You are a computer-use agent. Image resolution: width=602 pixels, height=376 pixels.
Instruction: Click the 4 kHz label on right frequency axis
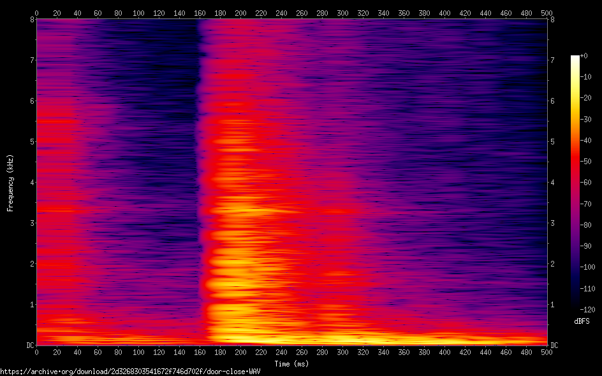tap(552, 183)
